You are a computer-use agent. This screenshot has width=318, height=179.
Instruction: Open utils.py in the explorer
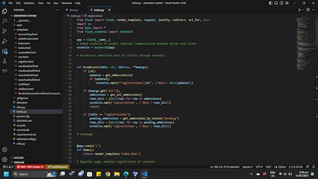click(36, 143)
